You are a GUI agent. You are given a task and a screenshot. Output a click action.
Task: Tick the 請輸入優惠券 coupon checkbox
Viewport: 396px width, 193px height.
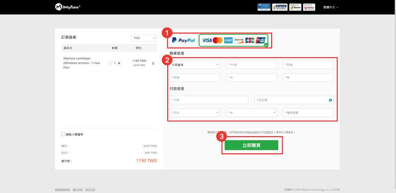pos(63,135)
